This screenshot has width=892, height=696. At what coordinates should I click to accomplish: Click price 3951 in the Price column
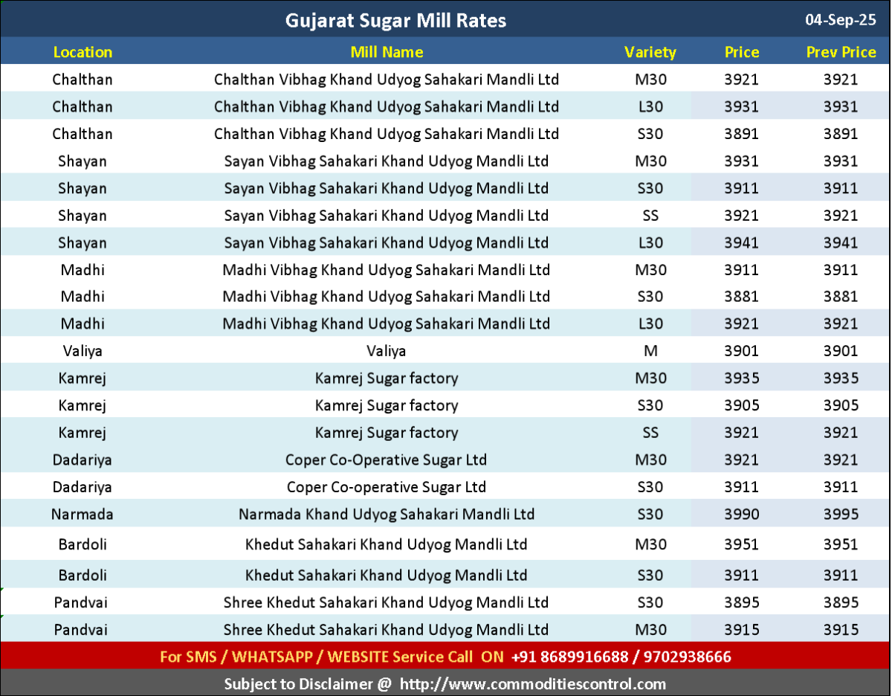742,545
